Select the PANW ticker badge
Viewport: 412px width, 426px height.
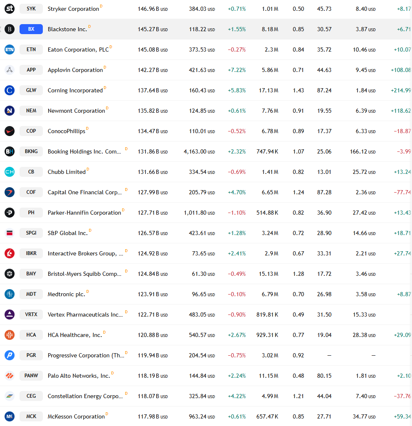[31, 376]
